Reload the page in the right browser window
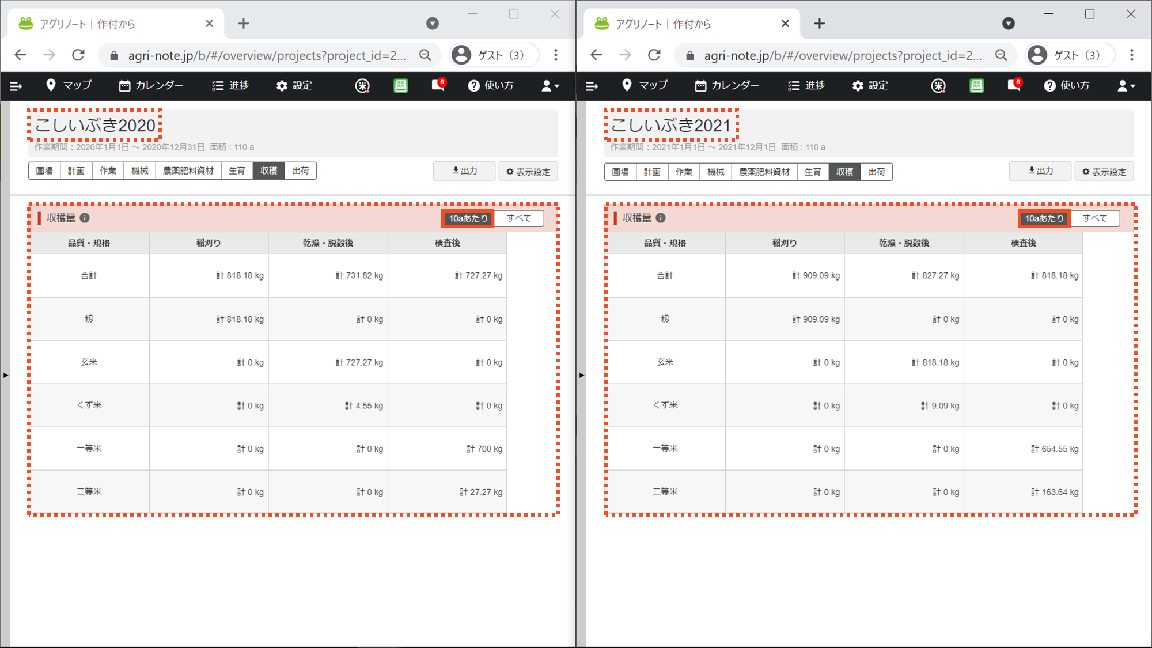Image resolution: width=1152 pixels, height=648 pixels. tap(654, 55)
